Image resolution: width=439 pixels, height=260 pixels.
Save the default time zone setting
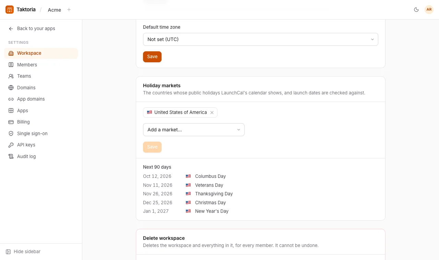(152, 57)
